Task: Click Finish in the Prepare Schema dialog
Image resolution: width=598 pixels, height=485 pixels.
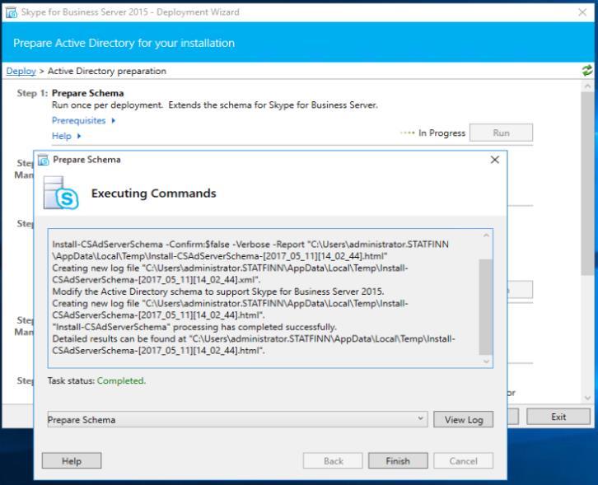Action: coord(398,460)
